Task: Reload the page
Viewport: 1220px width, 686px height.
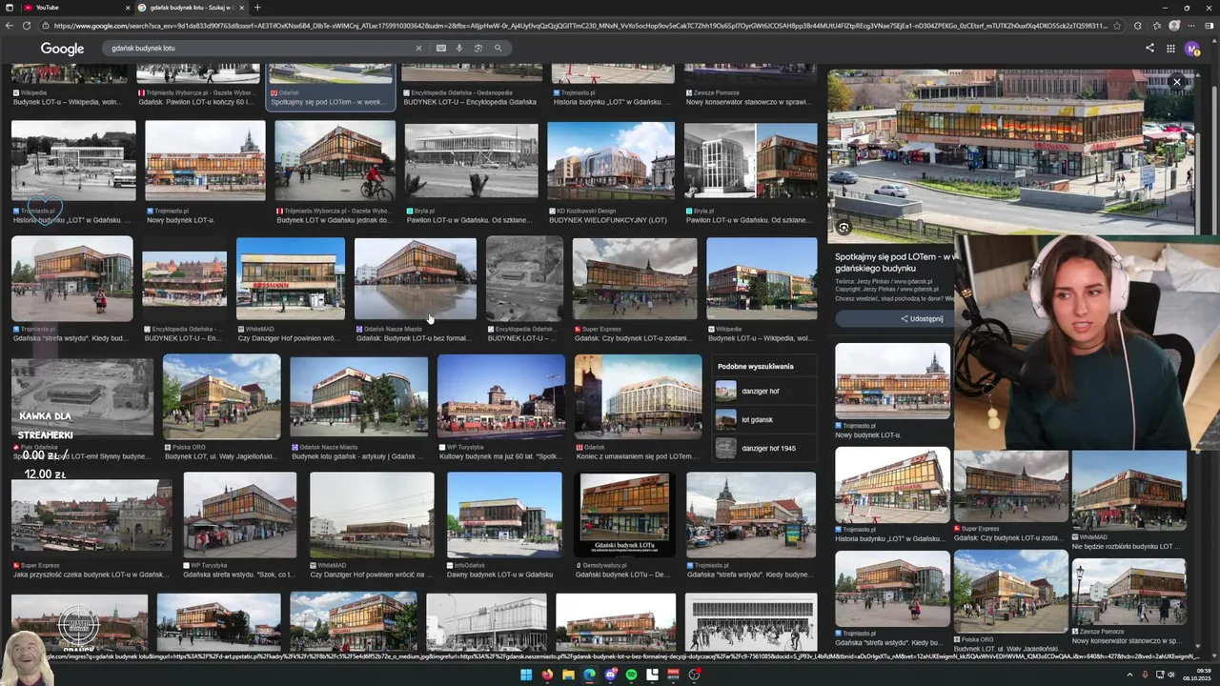Action: (x=26, y=26)
